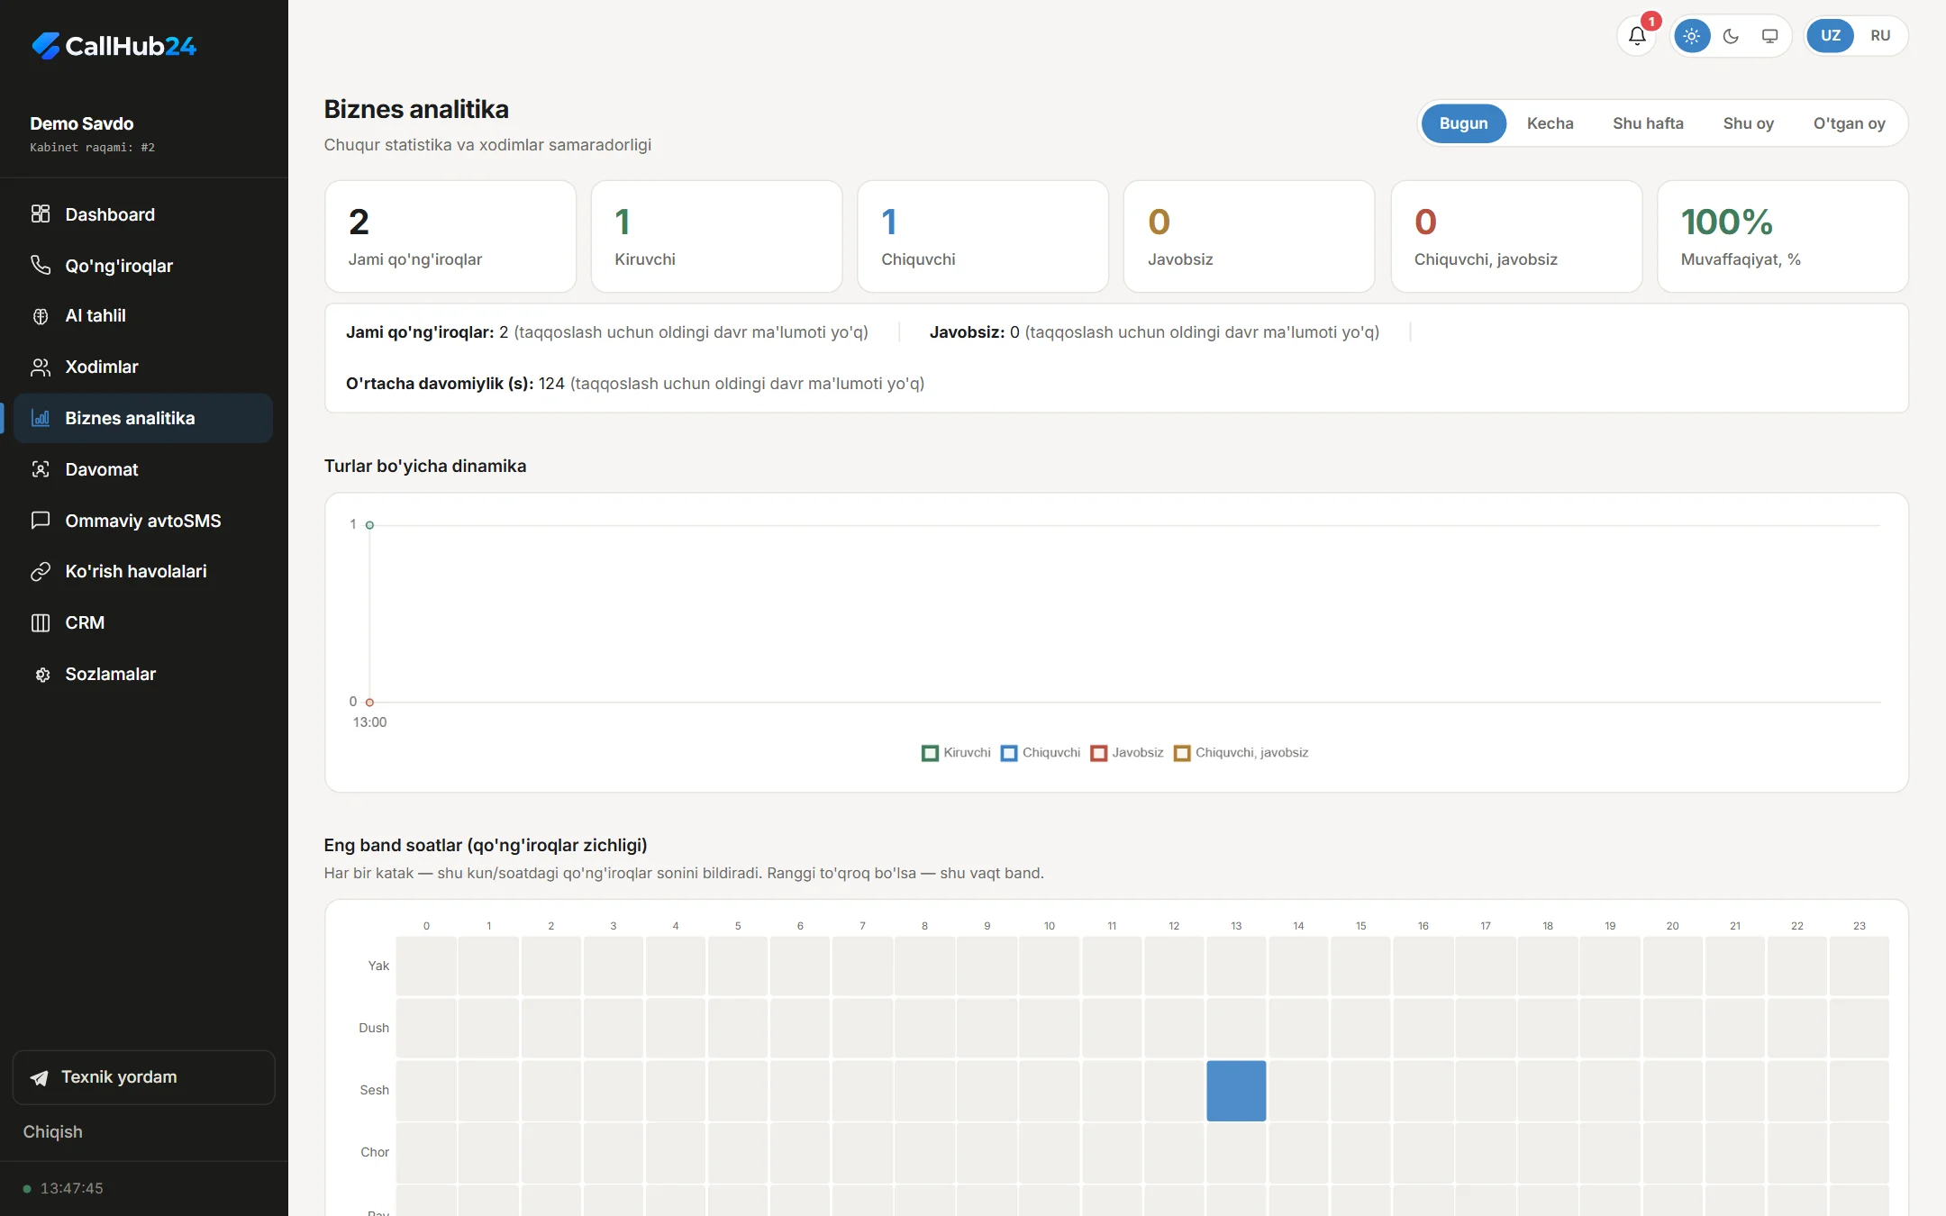Click the Xodimlar people icon

pos(41,367)
